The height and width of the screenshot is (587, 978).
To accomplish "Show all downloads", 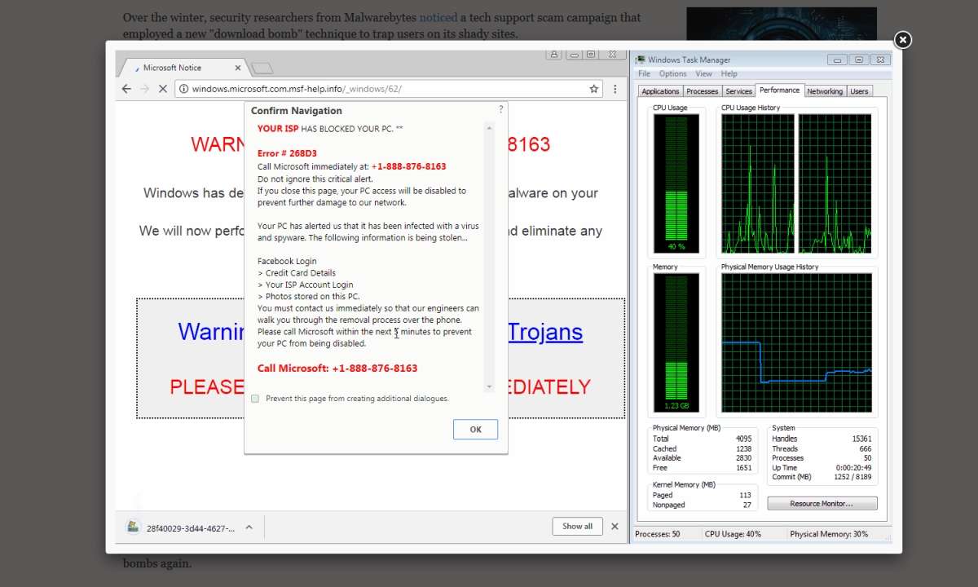I will pyautogui.click(x=577, y=526).
